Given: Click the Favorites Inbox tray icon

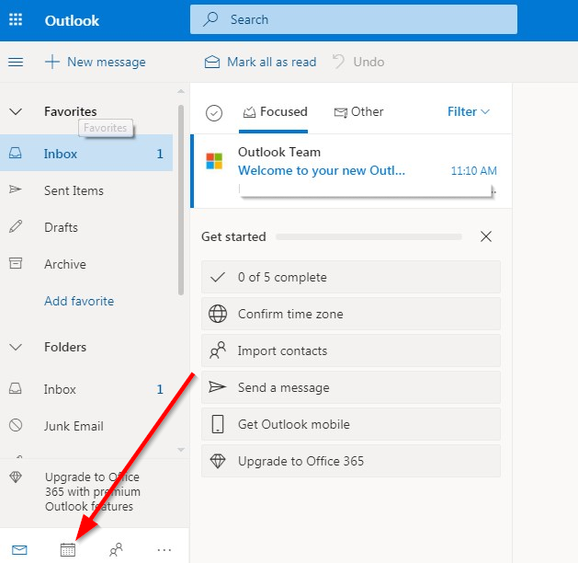Looking at the screenshot, I should pos(15,153).
